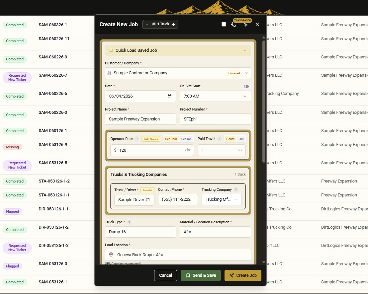The width and height of the screenshot is (368, 294).
Task: Toggle the white checkbox in the dialog header
Action: [224, 24]
